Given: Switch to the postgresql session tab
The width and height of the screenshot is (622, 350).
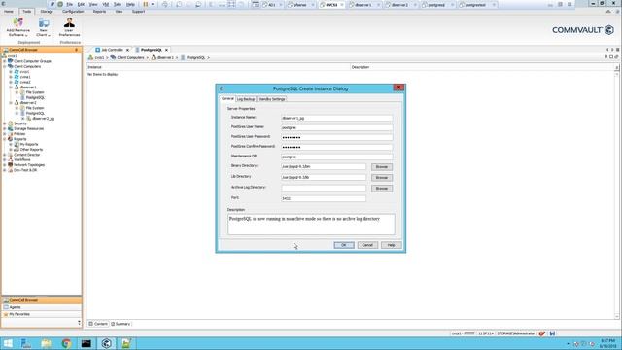Looking at the screenshot, I should point(436,5).
